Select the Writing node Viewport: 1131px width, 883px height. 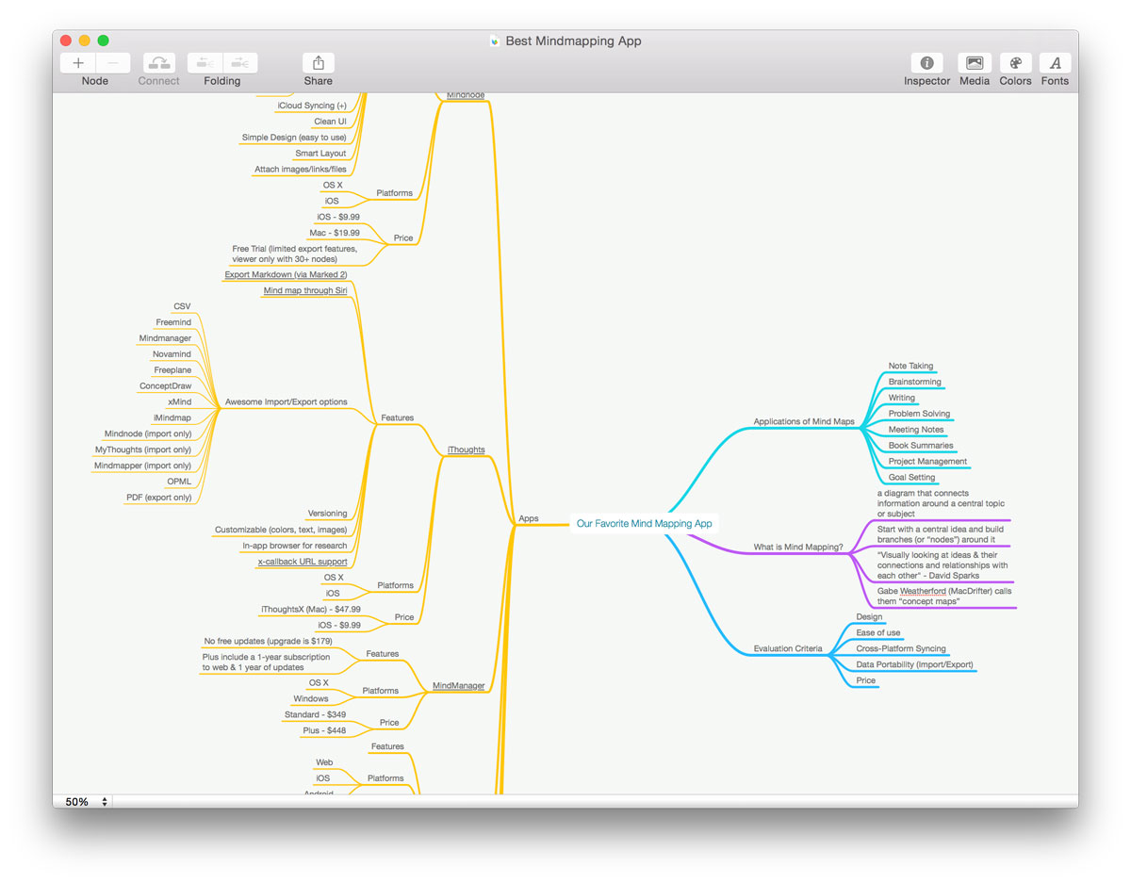(902, 398)
